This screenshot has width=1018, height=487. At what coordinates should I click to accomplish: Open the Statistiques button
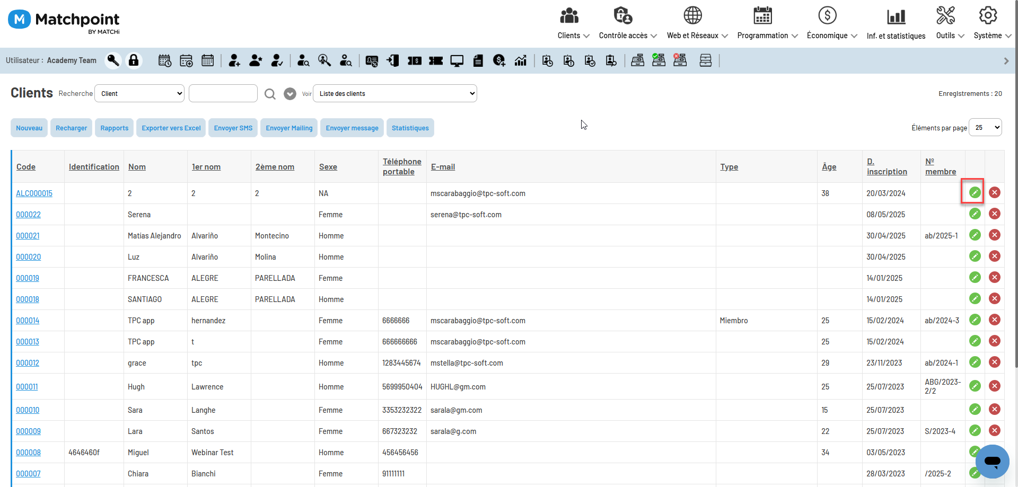[x=410, y=128]
